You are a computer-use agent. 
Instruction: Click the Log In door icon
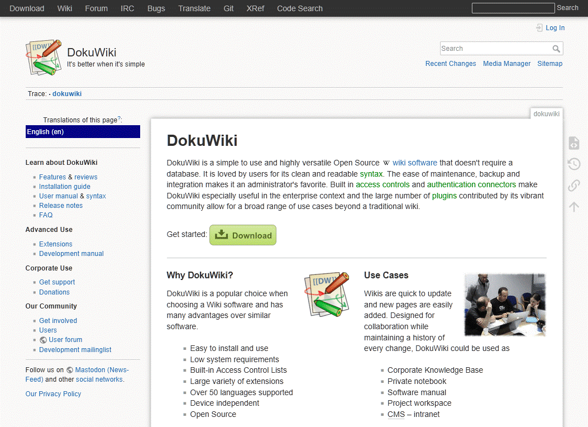coord(539,28)
